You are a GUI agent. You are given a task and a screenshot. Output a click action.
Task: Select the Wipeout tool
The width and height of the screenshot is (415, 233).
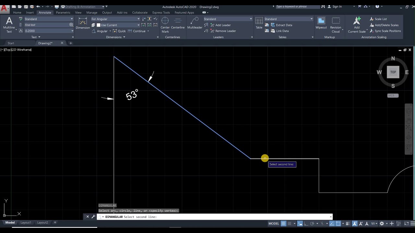pyautogui.click(x=321, y=23)
